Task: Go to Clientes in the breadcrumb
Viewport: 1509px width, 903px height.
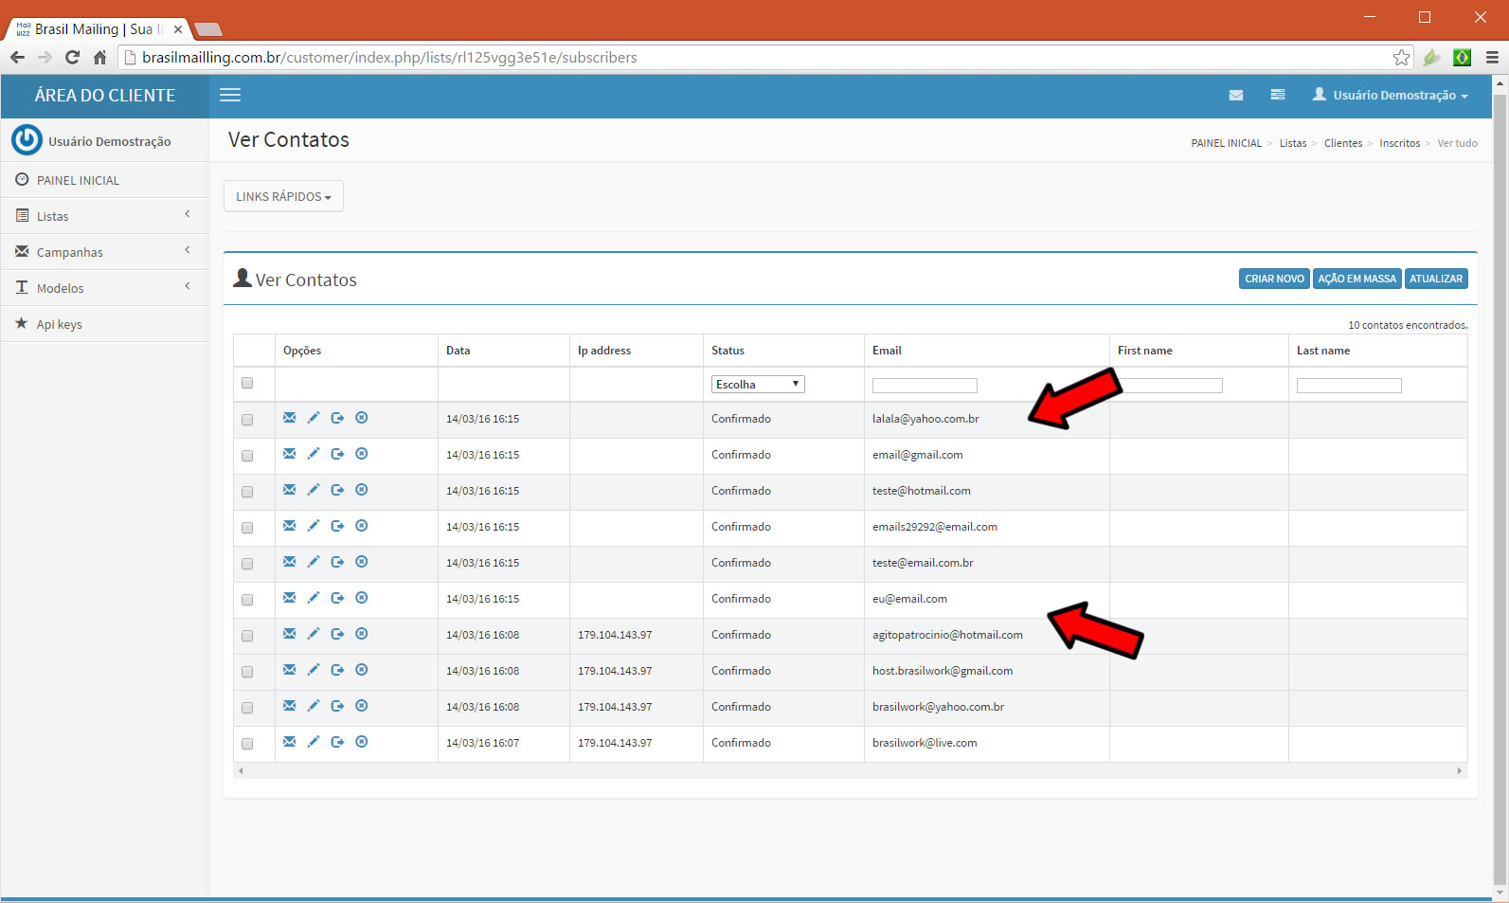Action: click(x=1343, y=143)
